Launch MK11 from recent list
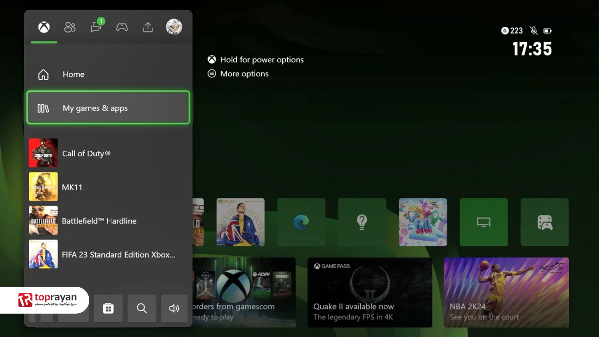The image size is (599, 337). [108, 187]
